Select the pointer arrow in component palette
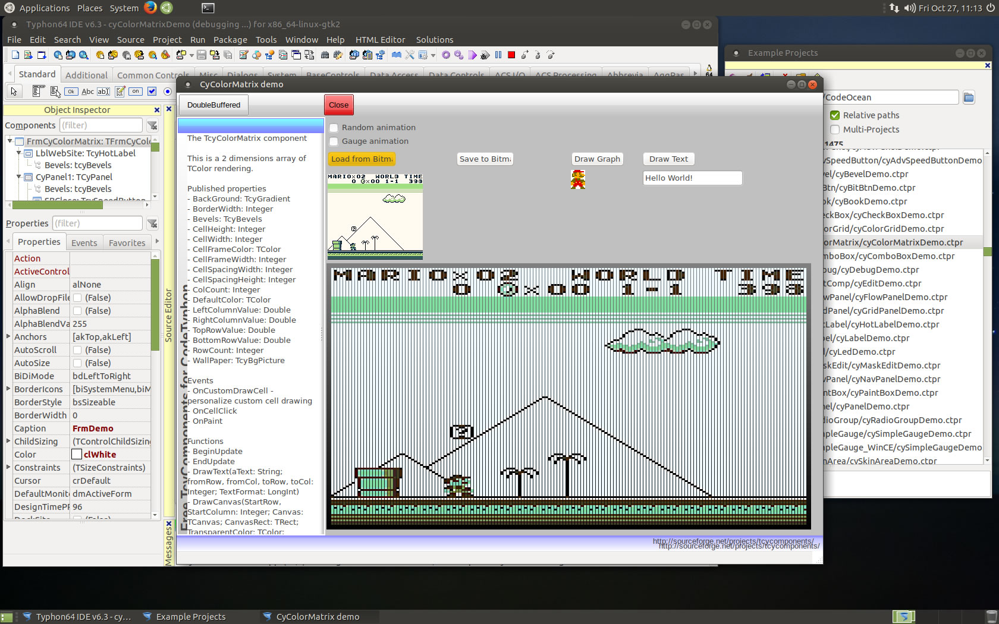Viewport: 999px width, 624px height. (14, 92)
